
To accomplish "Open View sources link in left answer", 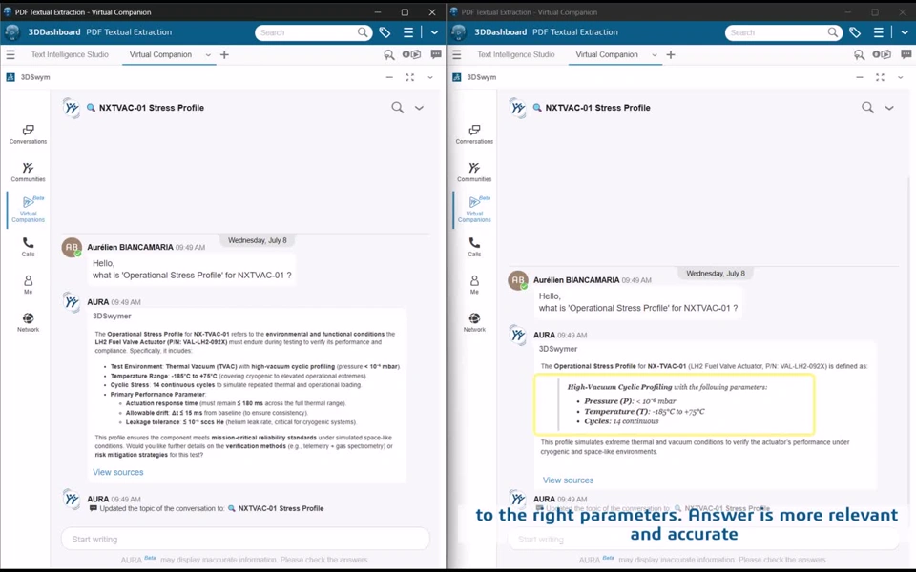I will [x=118, y=472].
